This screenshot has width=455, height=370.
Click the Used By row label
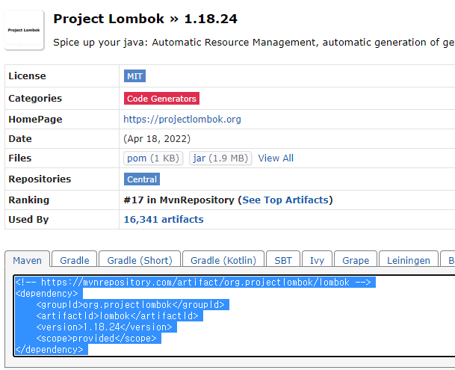pyautogui.click(x=28, y=220)
